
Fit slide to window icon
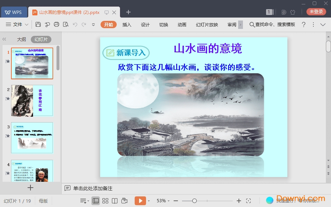248,201
